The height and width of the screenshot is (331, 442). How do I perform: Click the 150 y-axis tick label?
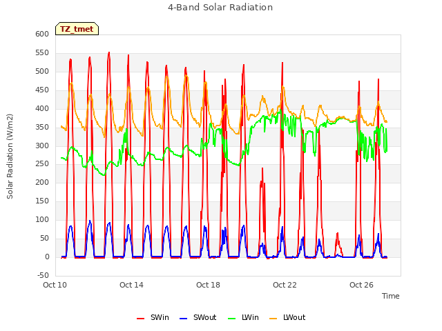[42, 201]
